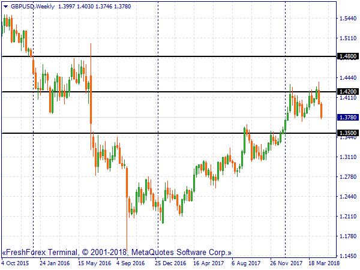Click the 4 Sep 2016 date label
360x270 pixels.
(x=131, y=263)
